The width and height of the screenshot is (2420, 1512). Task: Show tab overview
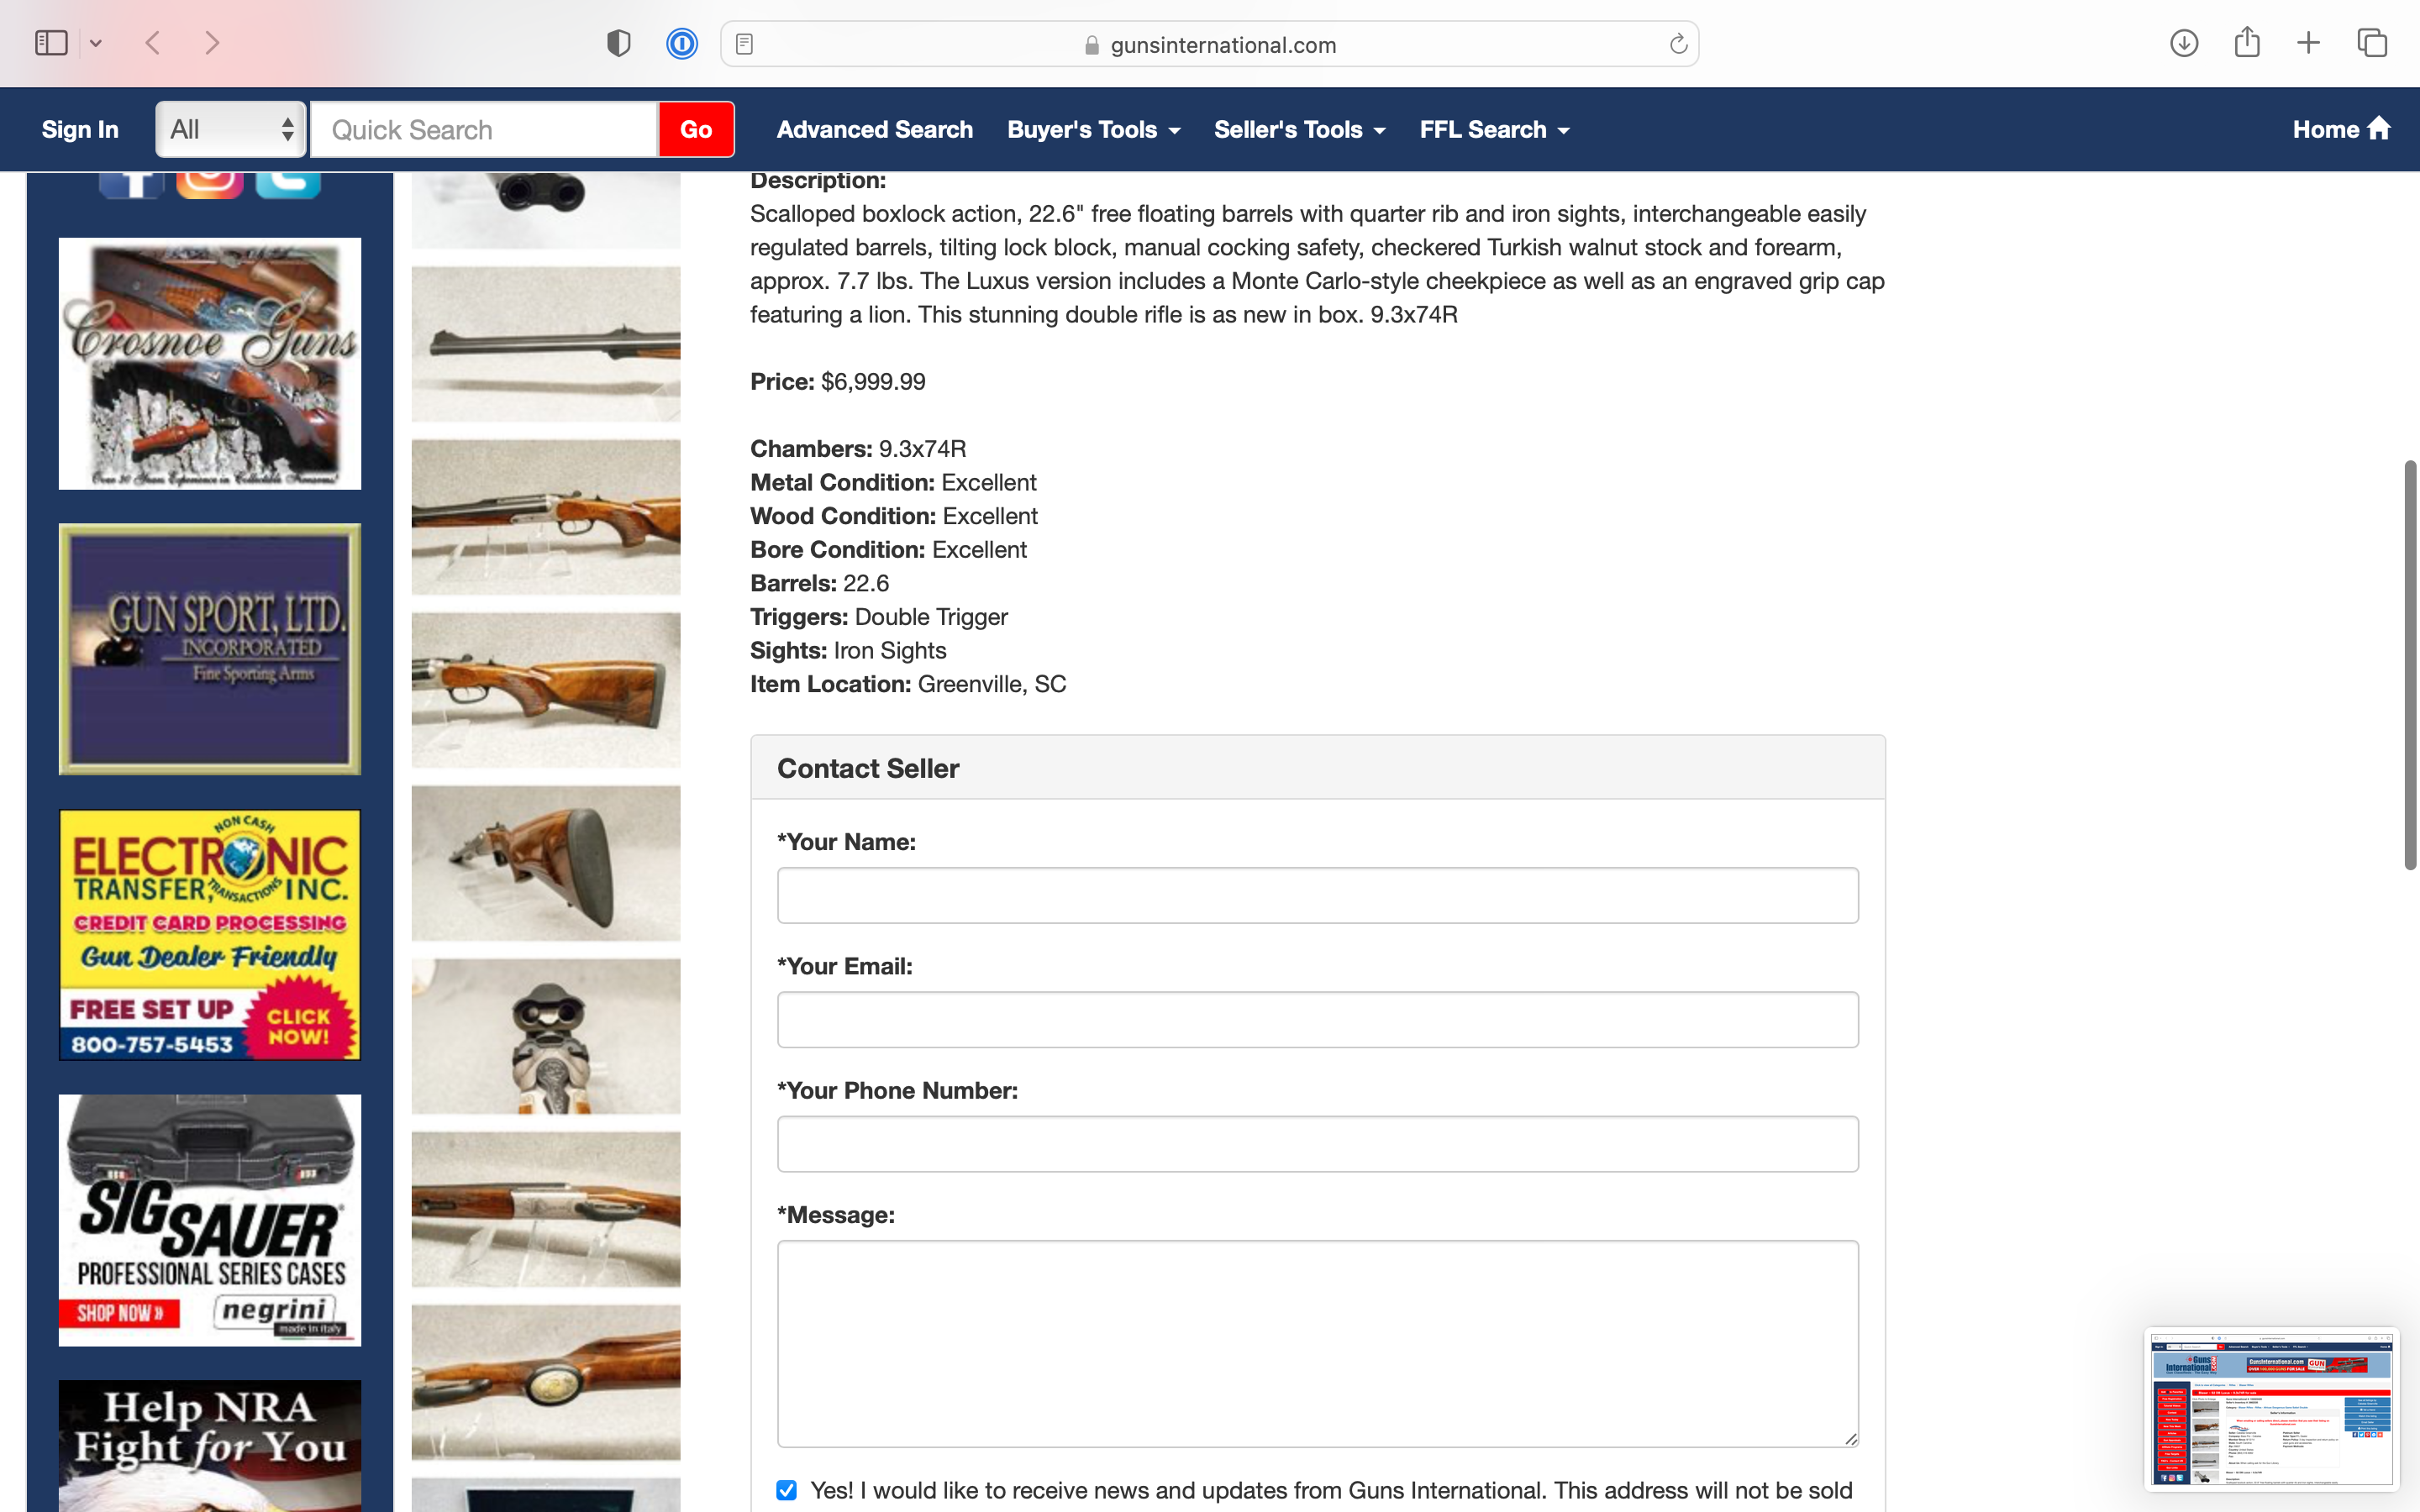point(2372,43)
